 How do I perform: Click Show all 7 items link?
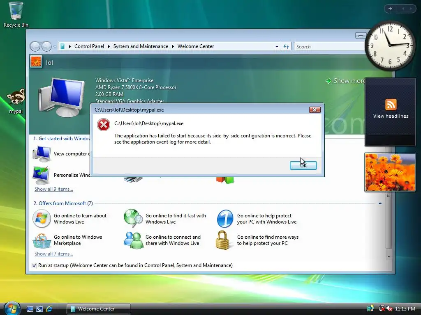pyautogui.click(x=54, y=253)
